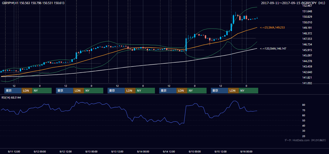Click the RSI(14) 68.5144 indicator label
Image resolution: width=329 pixels, height=154 pixels.
(x=11, y=97)
